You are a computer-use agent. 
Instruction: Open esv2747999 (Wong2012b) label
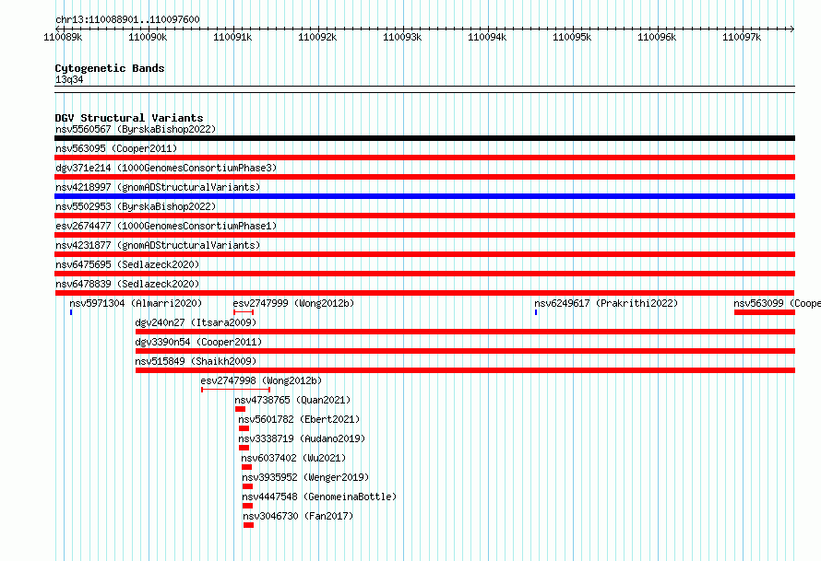293,303
